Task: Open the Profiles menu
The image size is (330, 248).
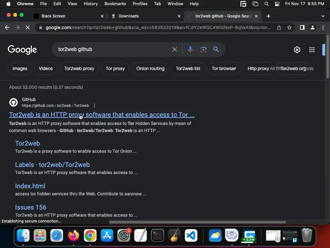Action: [140, 4]
